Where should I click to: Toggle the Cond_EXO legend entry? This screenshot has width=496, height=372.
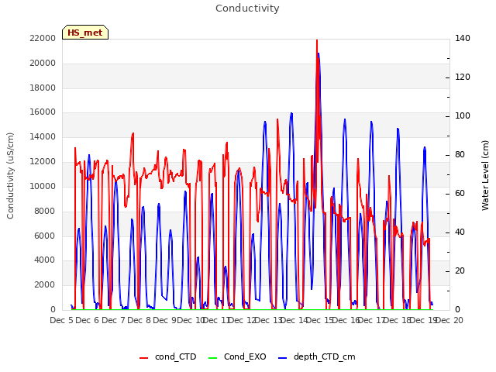pos(237,356)
